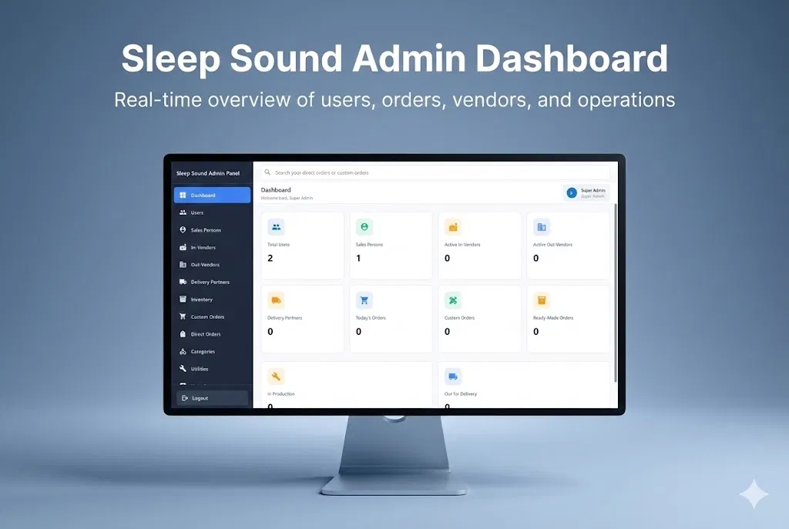Viewport: 789px width, 529px height.
Task: Select Delivery Partners in sidebar
Action: pyautogui.click(x=212, y=282)
